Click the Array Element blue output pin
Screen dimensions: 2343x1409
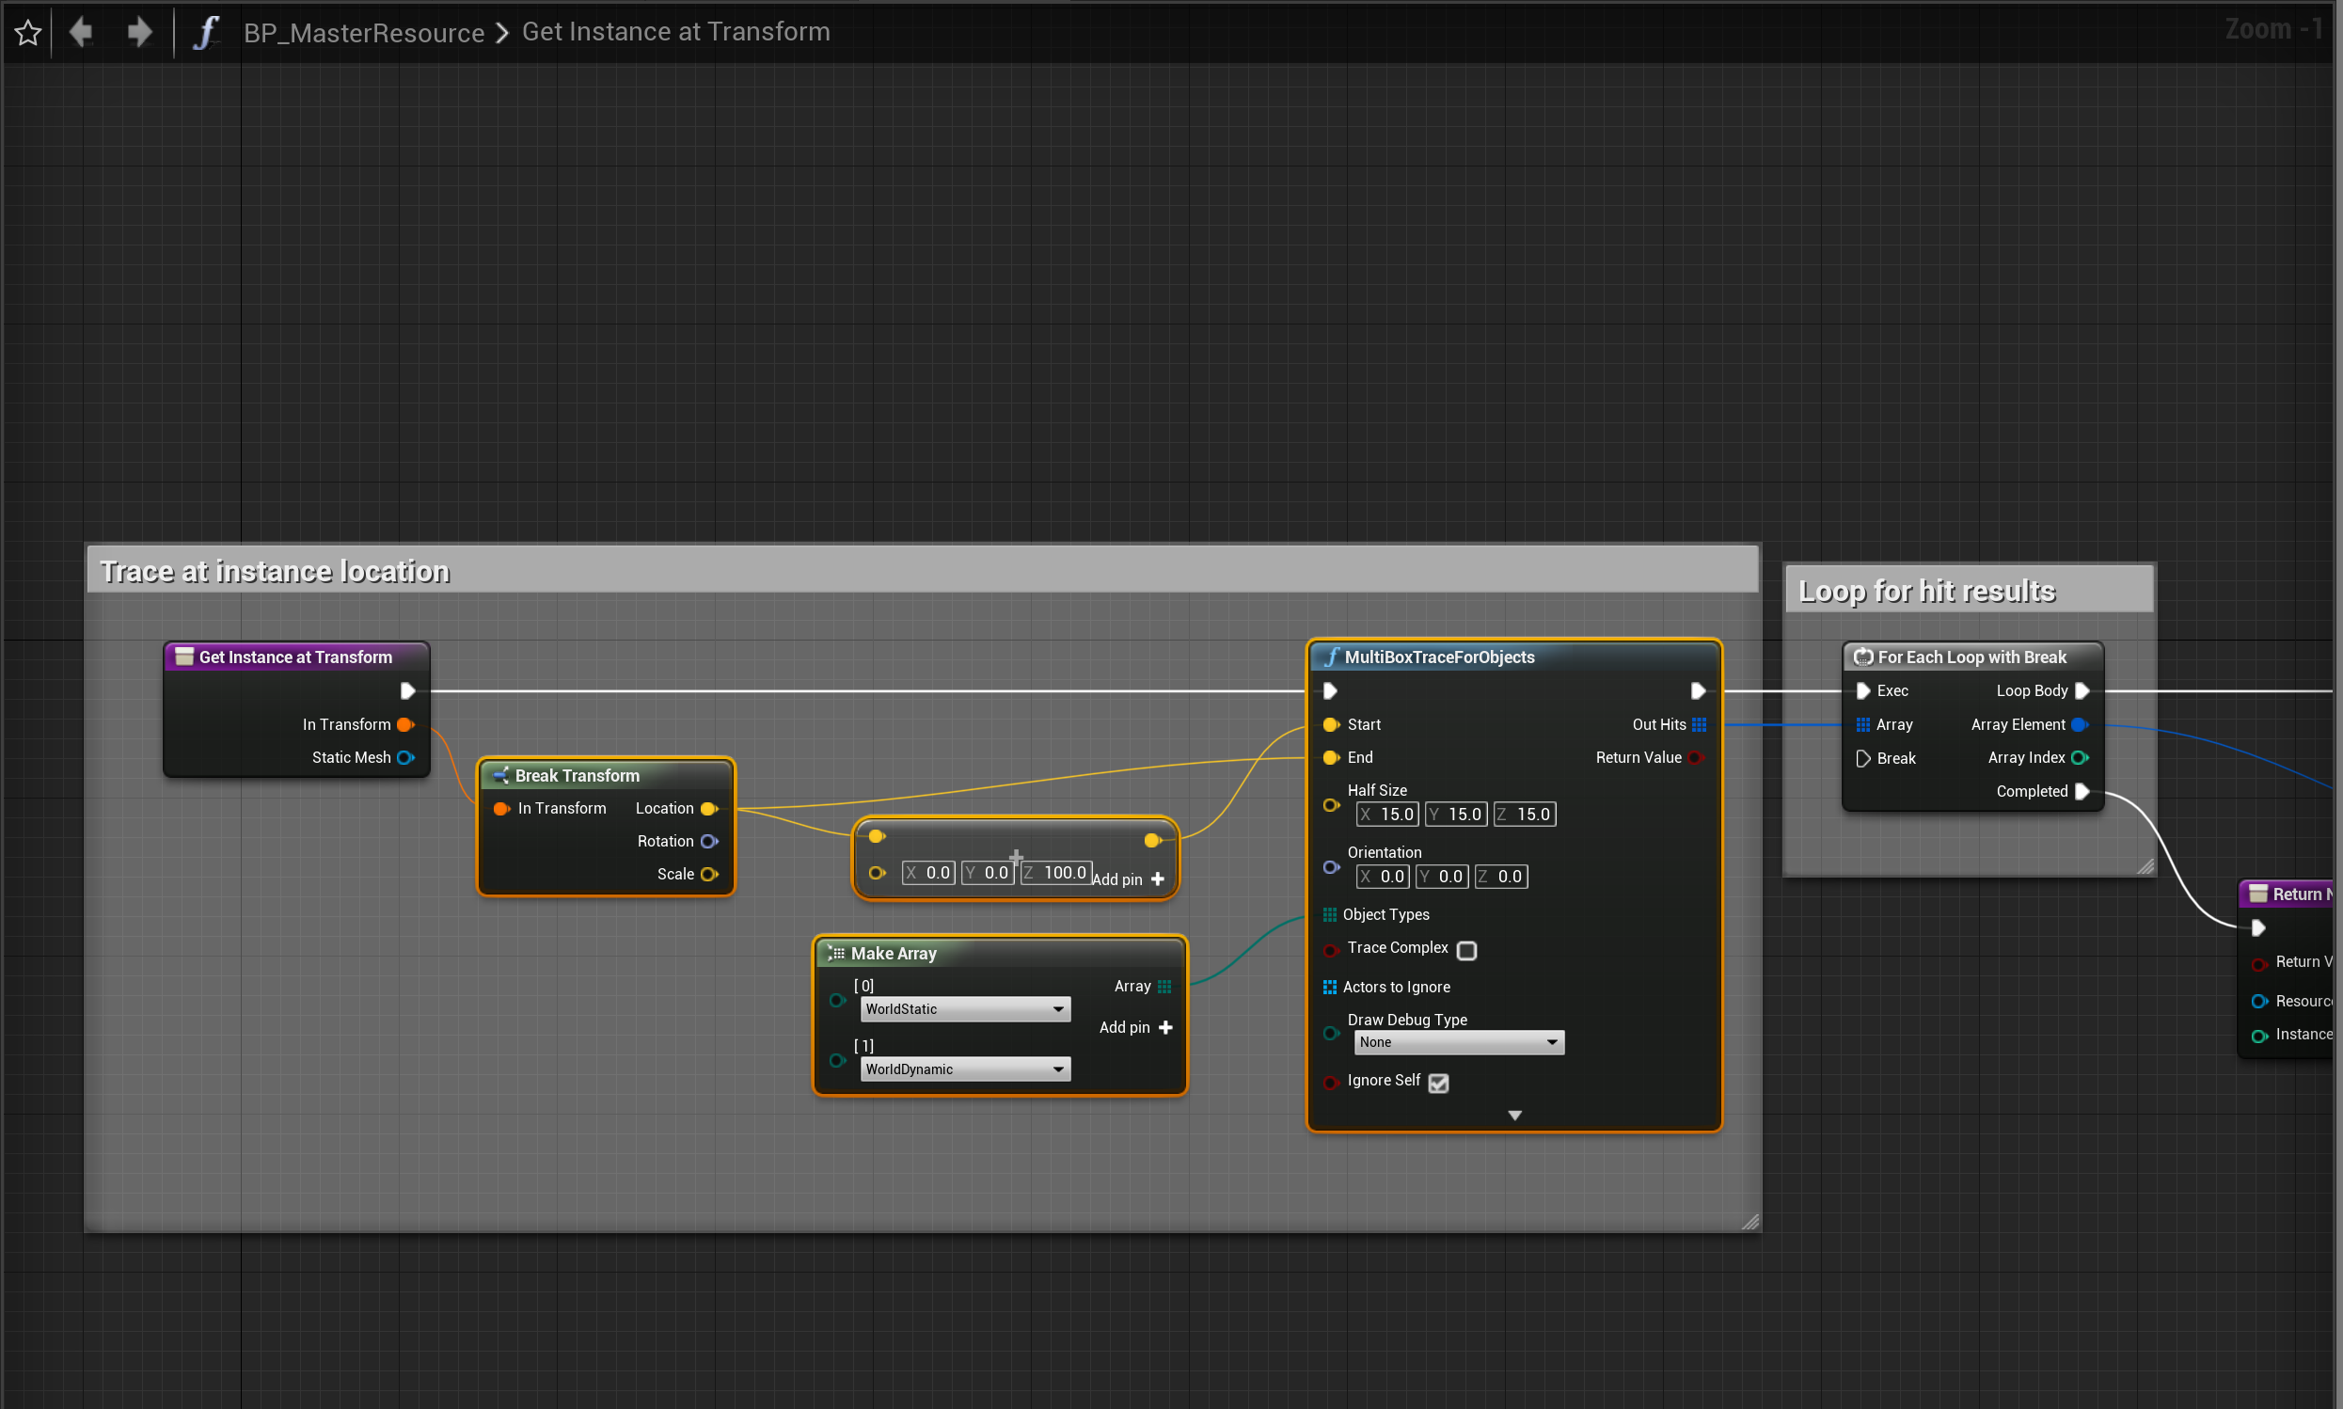pos(2078,724)
